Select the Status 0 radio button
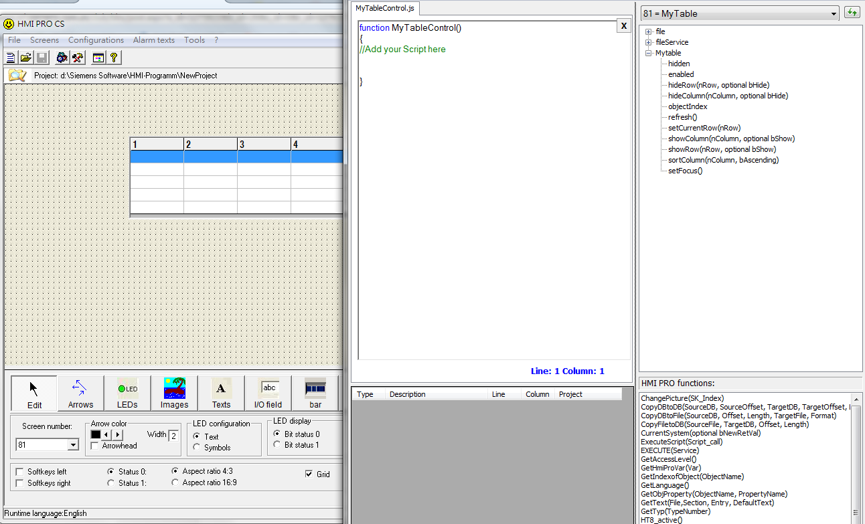865x524 pixels. coord(110,472)
